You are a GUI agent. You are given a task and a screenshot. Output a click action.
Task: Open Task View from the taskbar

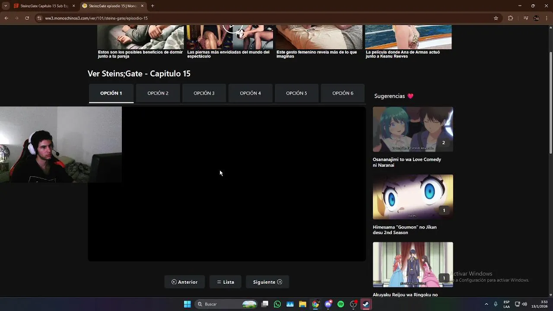(265, 304)
